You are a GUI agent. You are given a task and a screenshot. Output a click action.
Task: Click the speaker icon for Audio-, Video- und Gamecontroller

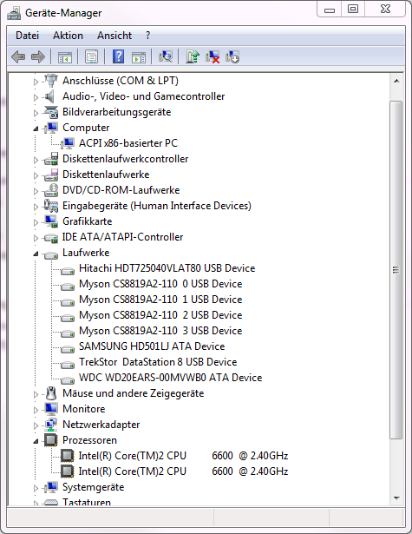coord(50,96)
